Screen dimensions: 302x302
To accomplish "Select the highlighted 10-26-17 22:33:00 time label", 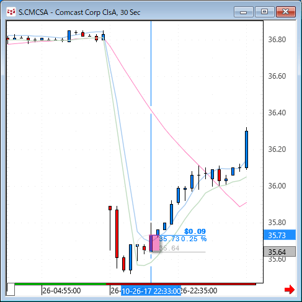I will point(151,291).
